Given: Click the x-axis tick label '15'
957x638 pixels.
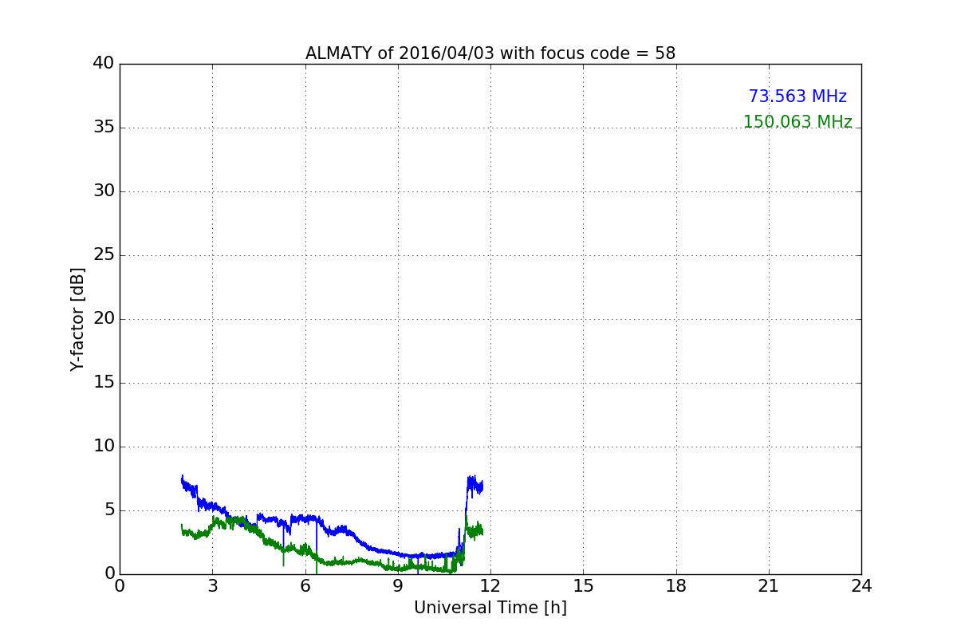Looking at the screenshot, I should (x=583, y=586).
